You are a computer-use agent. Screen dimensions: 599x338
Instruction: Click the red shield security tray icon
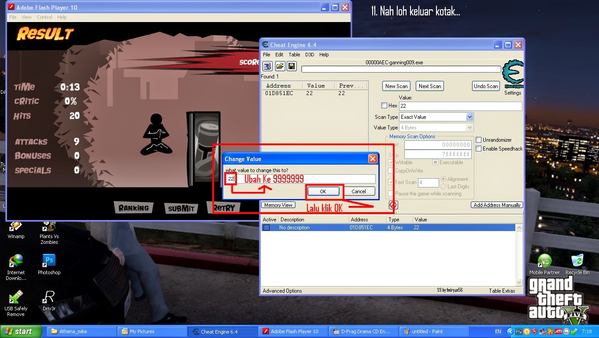534,331
